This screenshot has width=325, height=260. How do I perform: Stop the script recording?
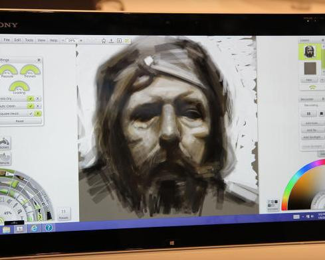[322, 113]
